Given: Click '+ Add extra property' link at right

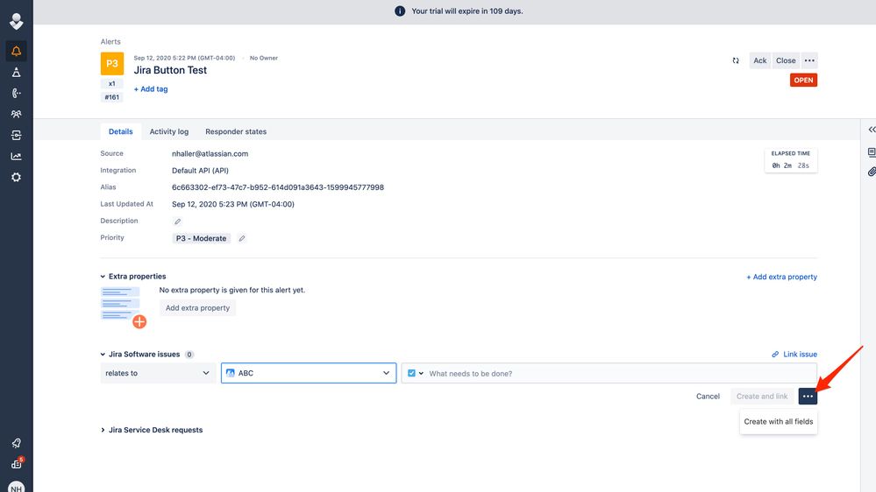Looking at the screenshot, I should [781, 277].
